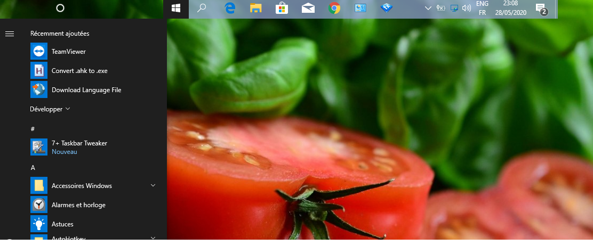The width and height of the screenshot is (593, 245).
Task: Open taskbar search magnifier
Action: 202,9
